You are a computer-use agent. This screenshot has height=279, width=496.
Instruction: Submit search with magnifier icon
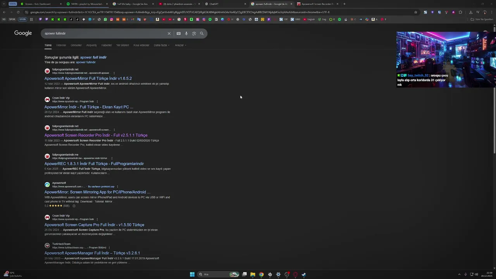[x=201, y=33]
